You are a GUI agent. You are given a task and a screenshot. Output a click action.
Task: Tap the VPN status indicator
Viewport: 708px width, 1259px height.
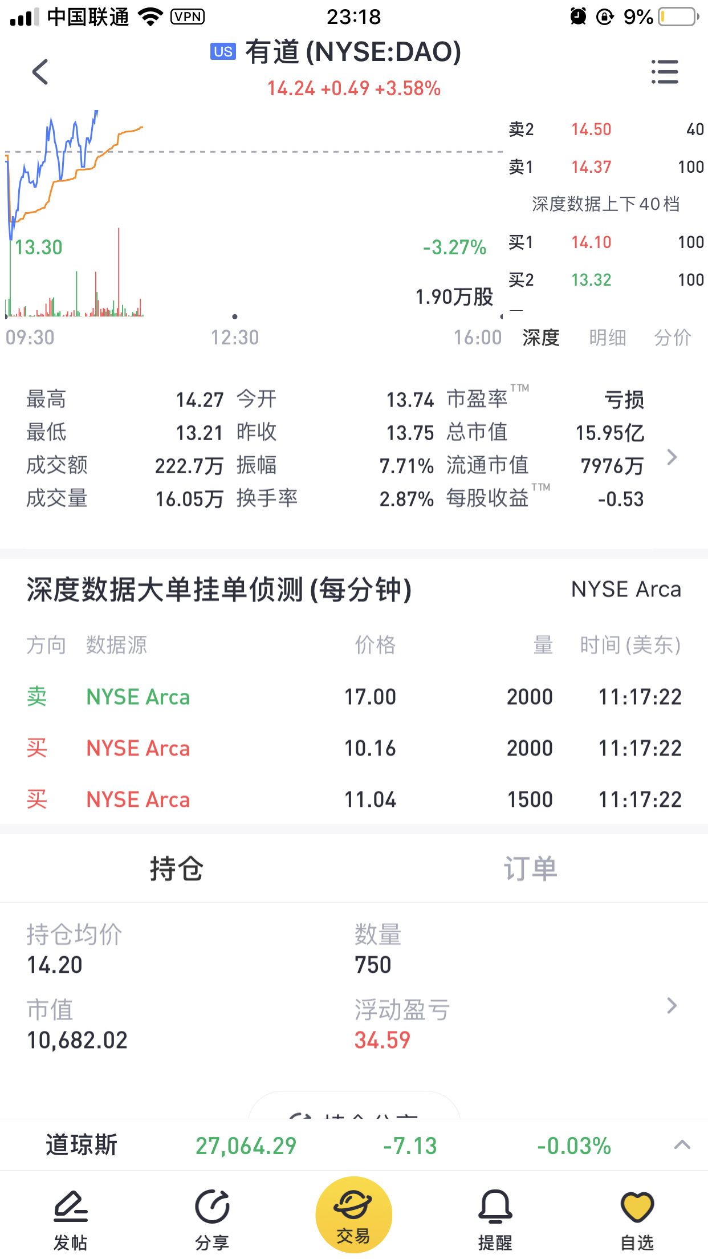[x=188, y=17]
